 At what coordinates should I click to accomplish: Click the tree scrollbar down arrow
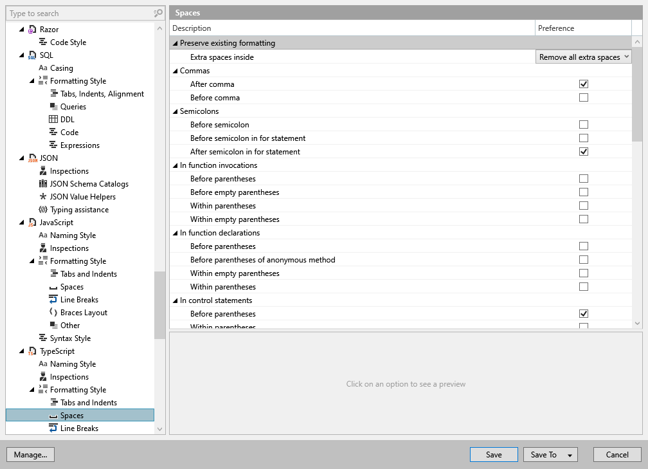[x=159, y=429]
